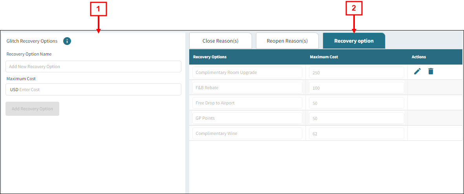Image resolution: width=464 pixels, height=194 pixels.
Task: Delete Complimentary Room Upgrade with trash icon
Action: point(431,71)
